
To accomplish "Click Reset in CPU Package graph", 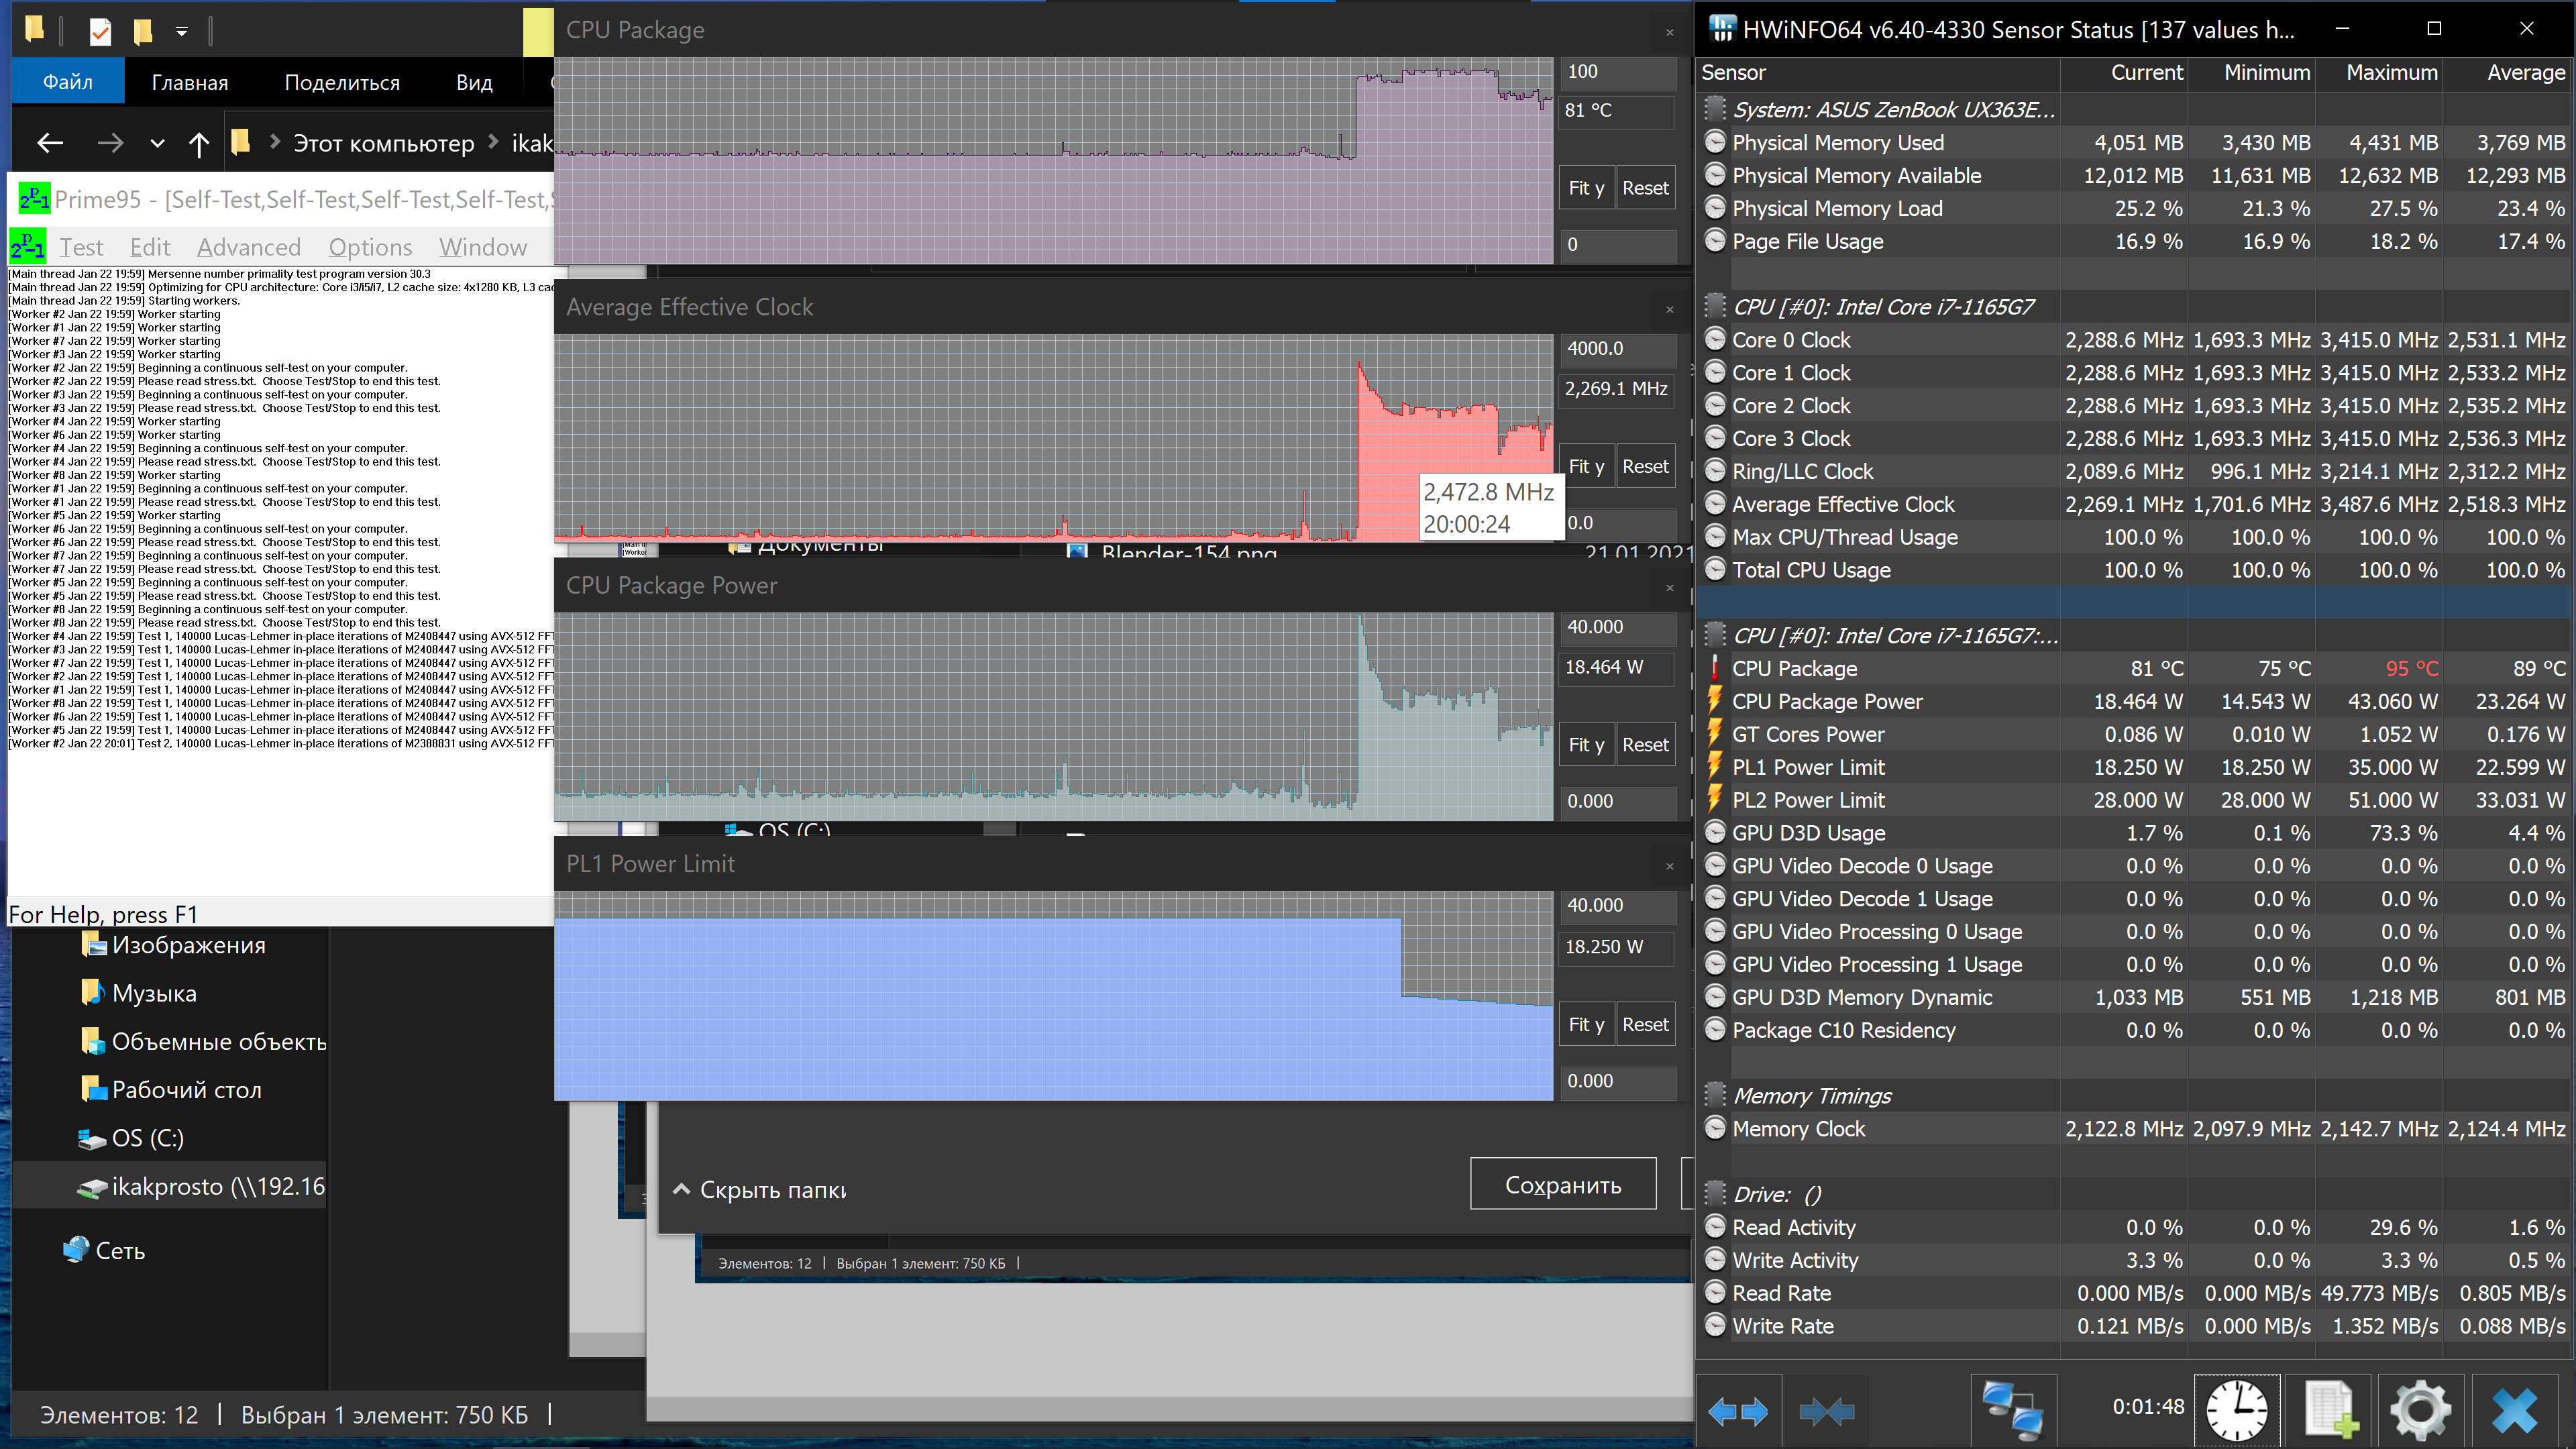I will [x=1645, y=188].
